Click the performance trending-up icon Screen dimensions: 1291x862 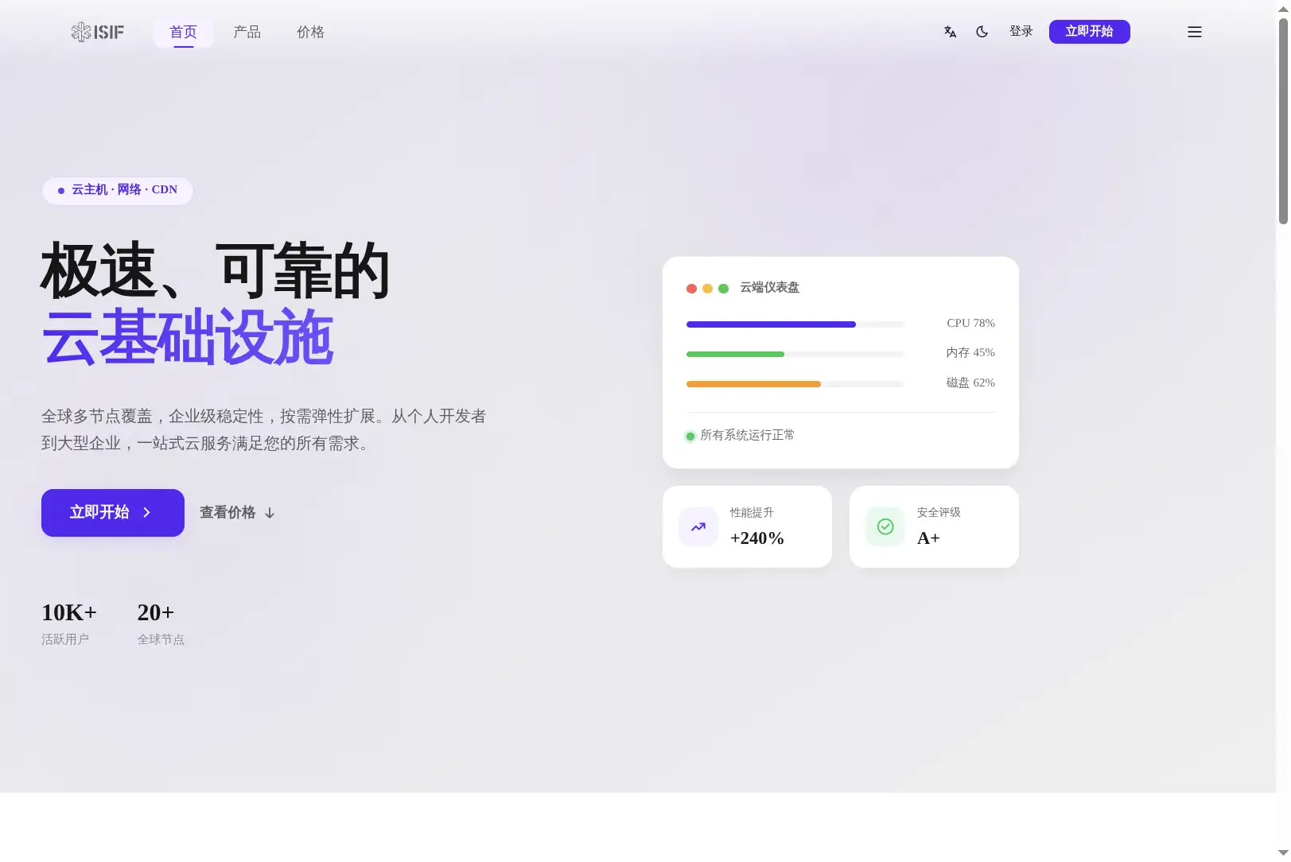698,526
